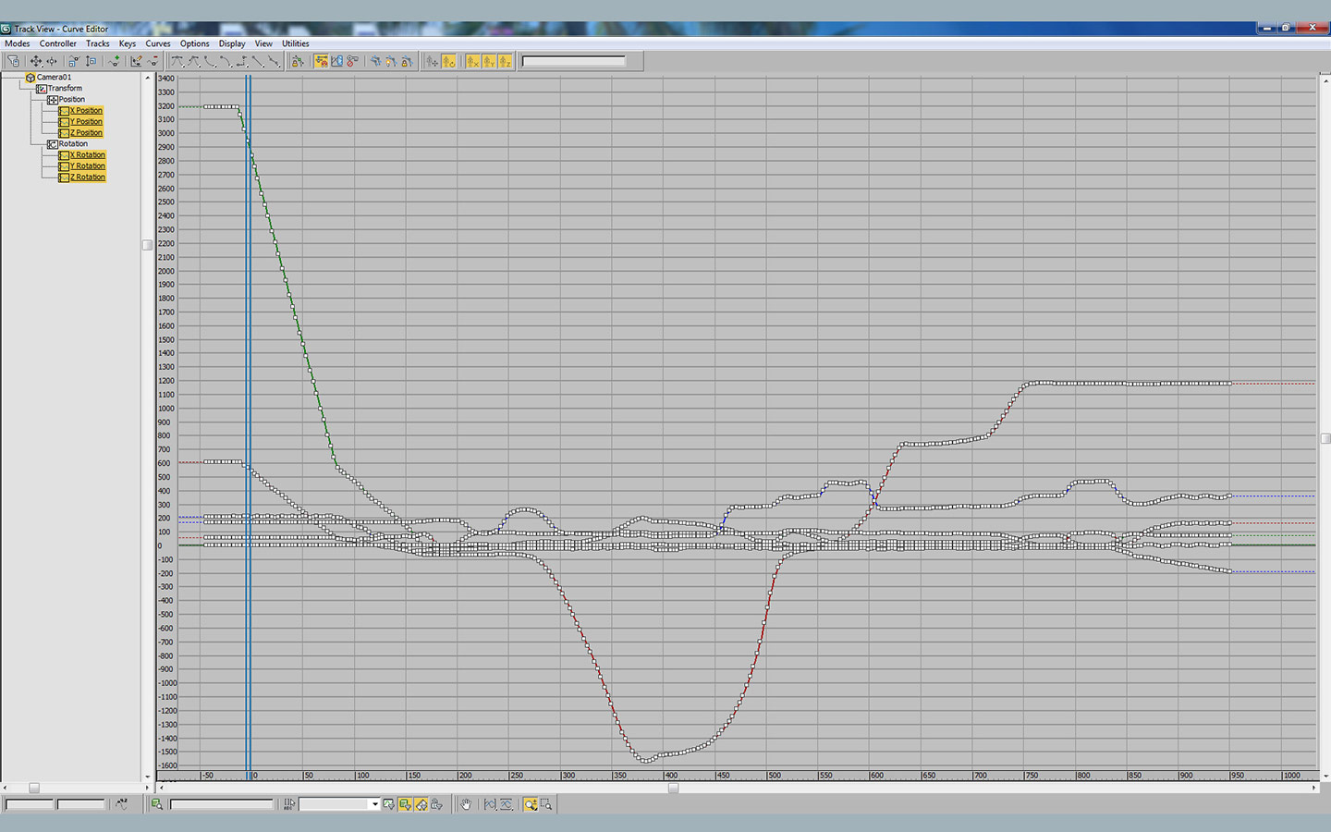This screenshot has height=832, width=1331.
Task: Click the curve graph horizontal scrollbar thumb
Action: pyautogui.click(x=674, y=788)
